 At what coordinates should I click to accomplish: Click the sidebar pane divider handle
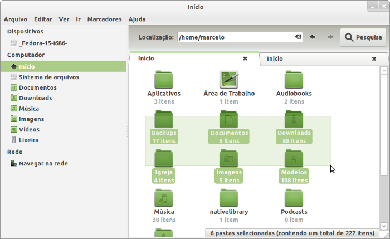point(128,131)
